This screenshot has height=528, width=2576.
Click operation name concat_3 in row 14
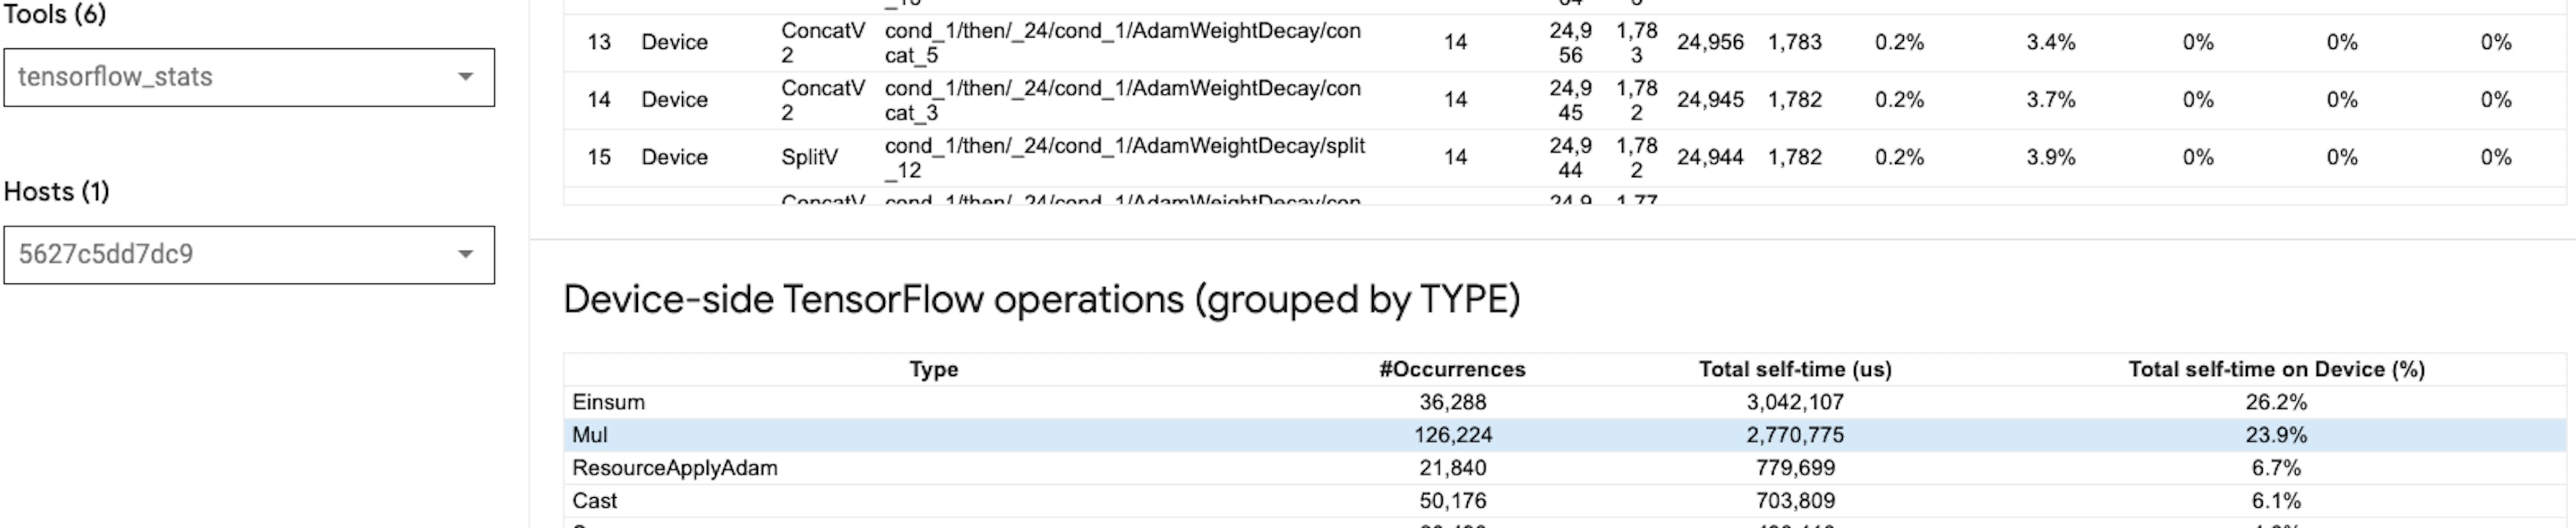pos(1123,101)
